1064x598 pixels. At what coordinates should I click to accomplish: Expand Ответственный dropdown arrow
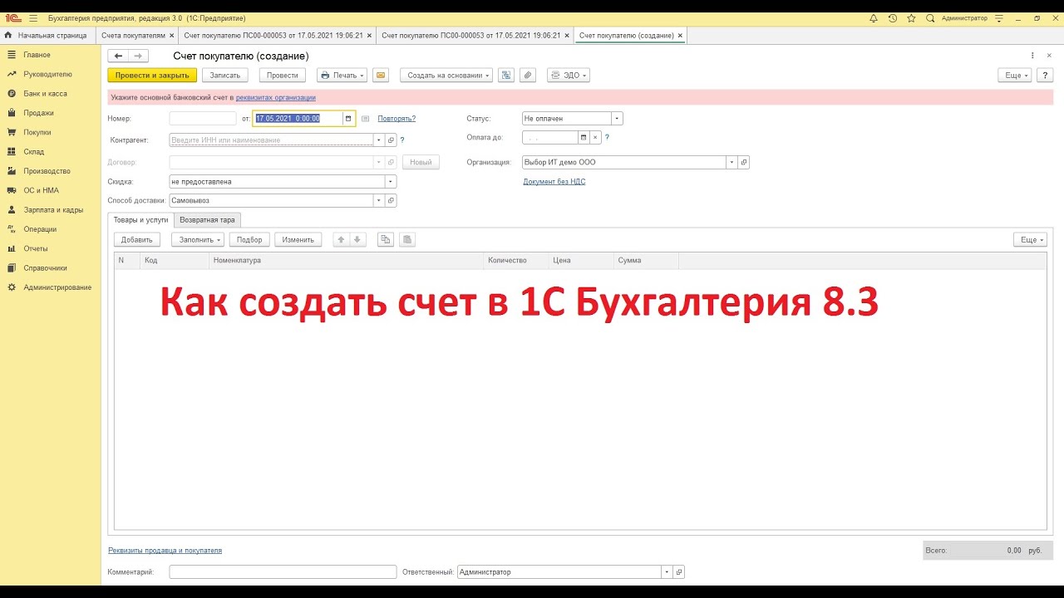(667, 572)
